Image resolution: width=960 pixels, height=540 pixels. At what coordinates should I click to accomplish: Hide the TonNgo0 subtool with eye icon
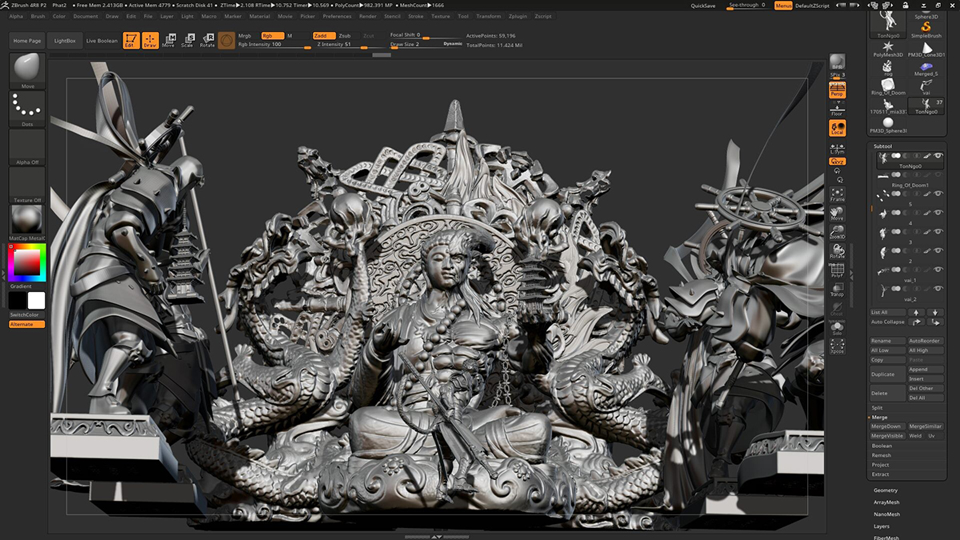938,156
